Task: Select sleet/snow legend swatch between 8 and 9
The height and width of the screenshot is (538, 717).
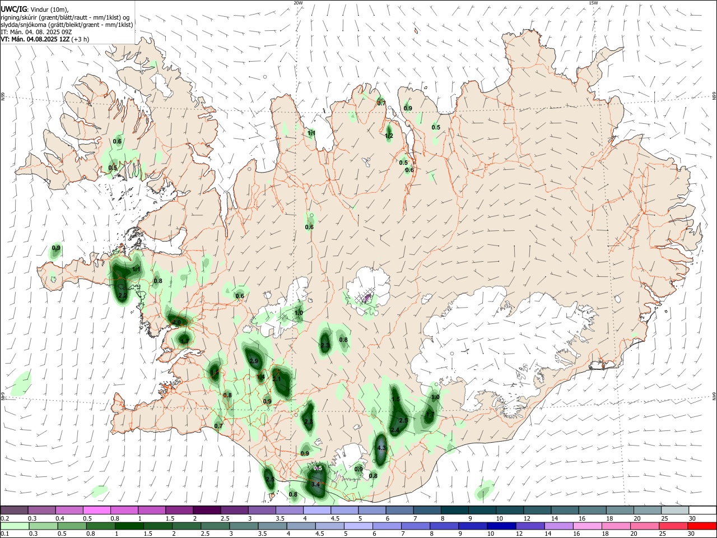Action: (454, 510)
